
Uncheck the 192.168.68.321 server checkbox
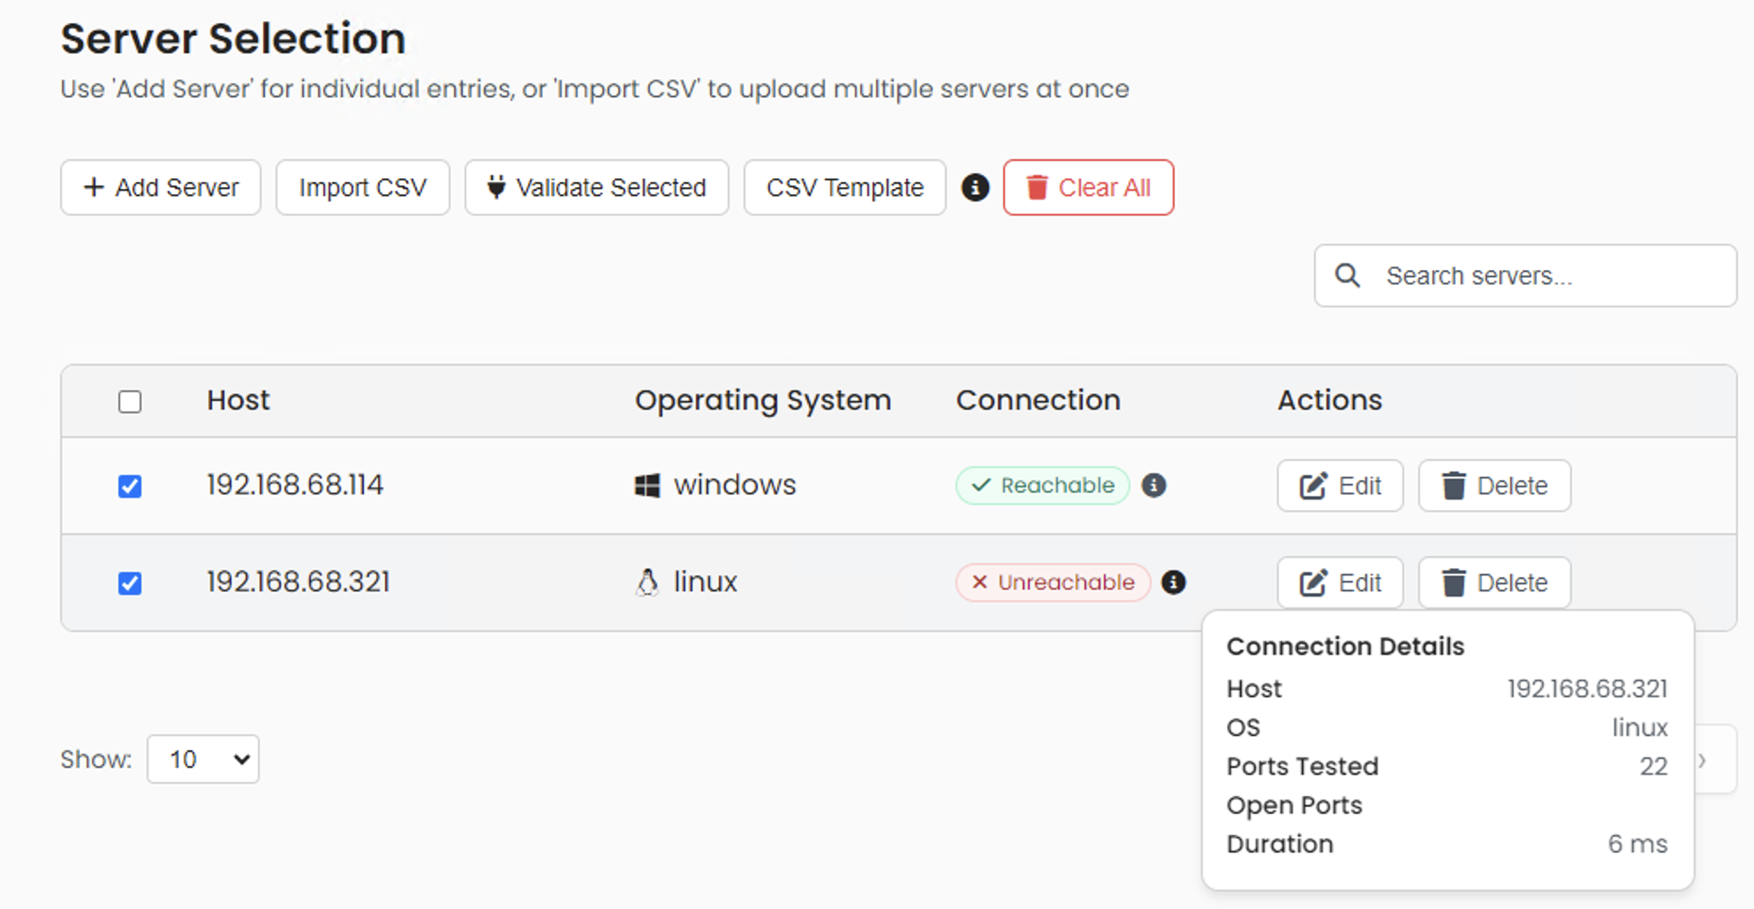coord(130,583)
